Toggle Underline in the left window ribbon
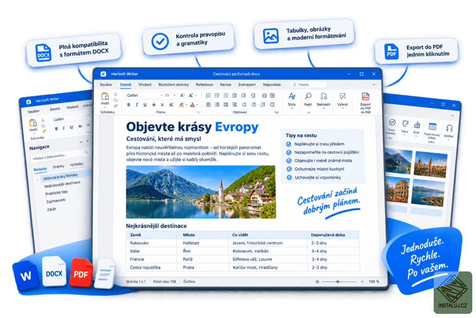The image size is (476, 318). [x=71, y=127]
